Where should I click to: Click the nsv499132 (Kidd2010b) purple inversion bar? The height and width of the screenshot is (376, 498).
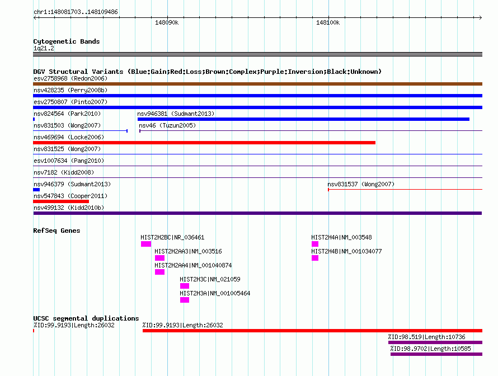(x=257, y=213)
